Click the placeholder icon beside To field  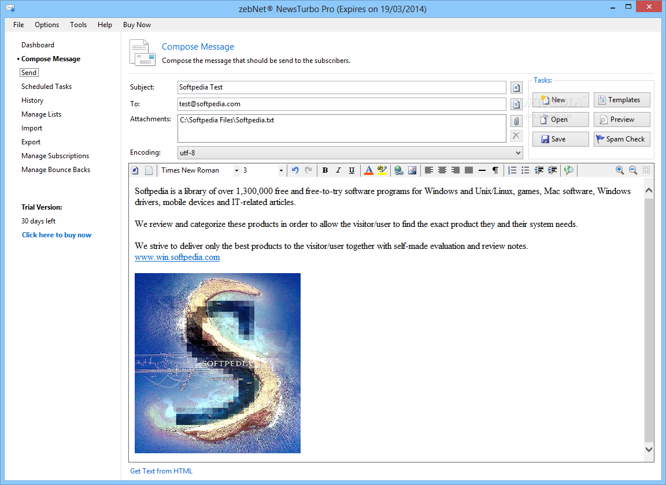tap(516, 104)
